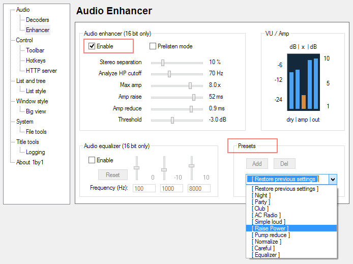Choose Restore previous settings in the list
Image resolution: width=353 pixels, height=264 pixels.
click(291, 189)
